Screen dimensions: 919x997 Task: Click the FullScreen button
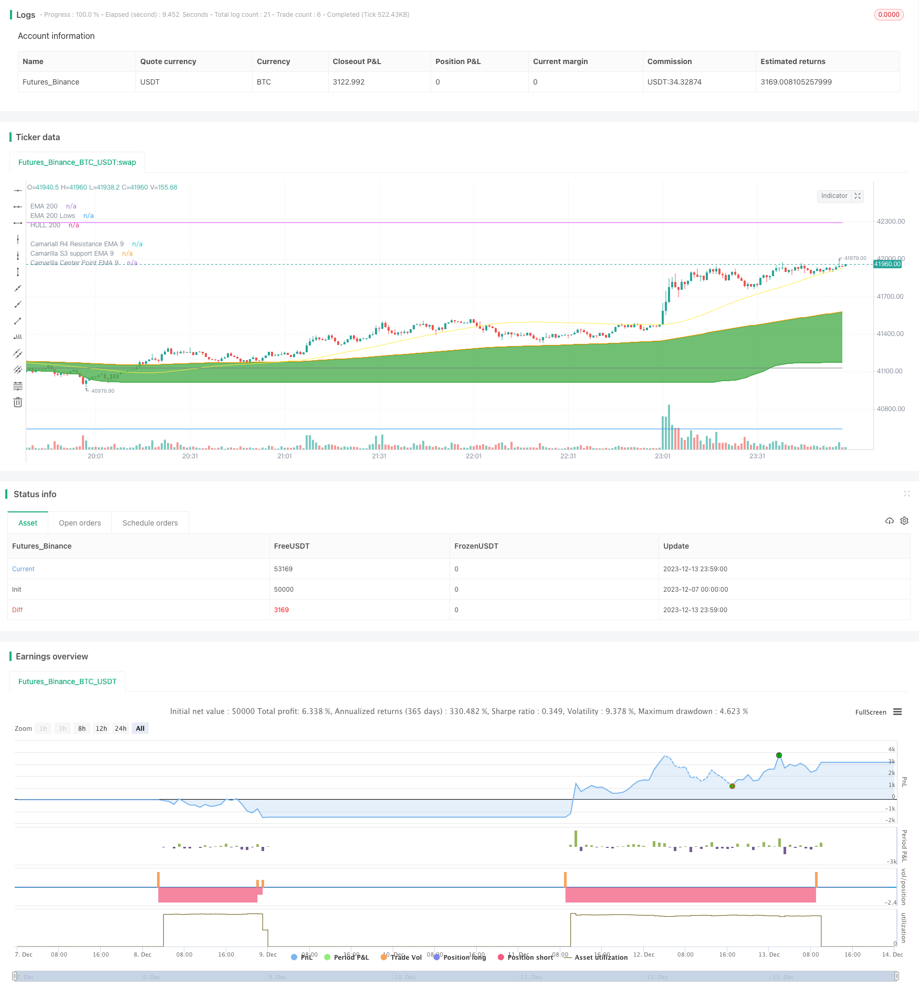tap(870, 712)
